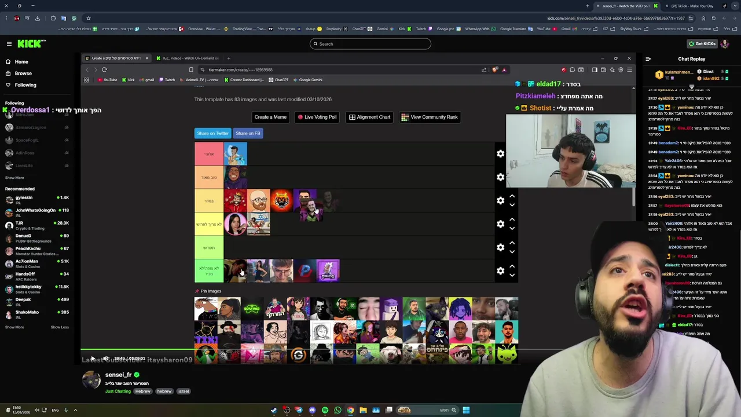Open recommended channel ShakoMako
Screen dimensions: 741x417
pyautogui.click(x=36, y=314)
